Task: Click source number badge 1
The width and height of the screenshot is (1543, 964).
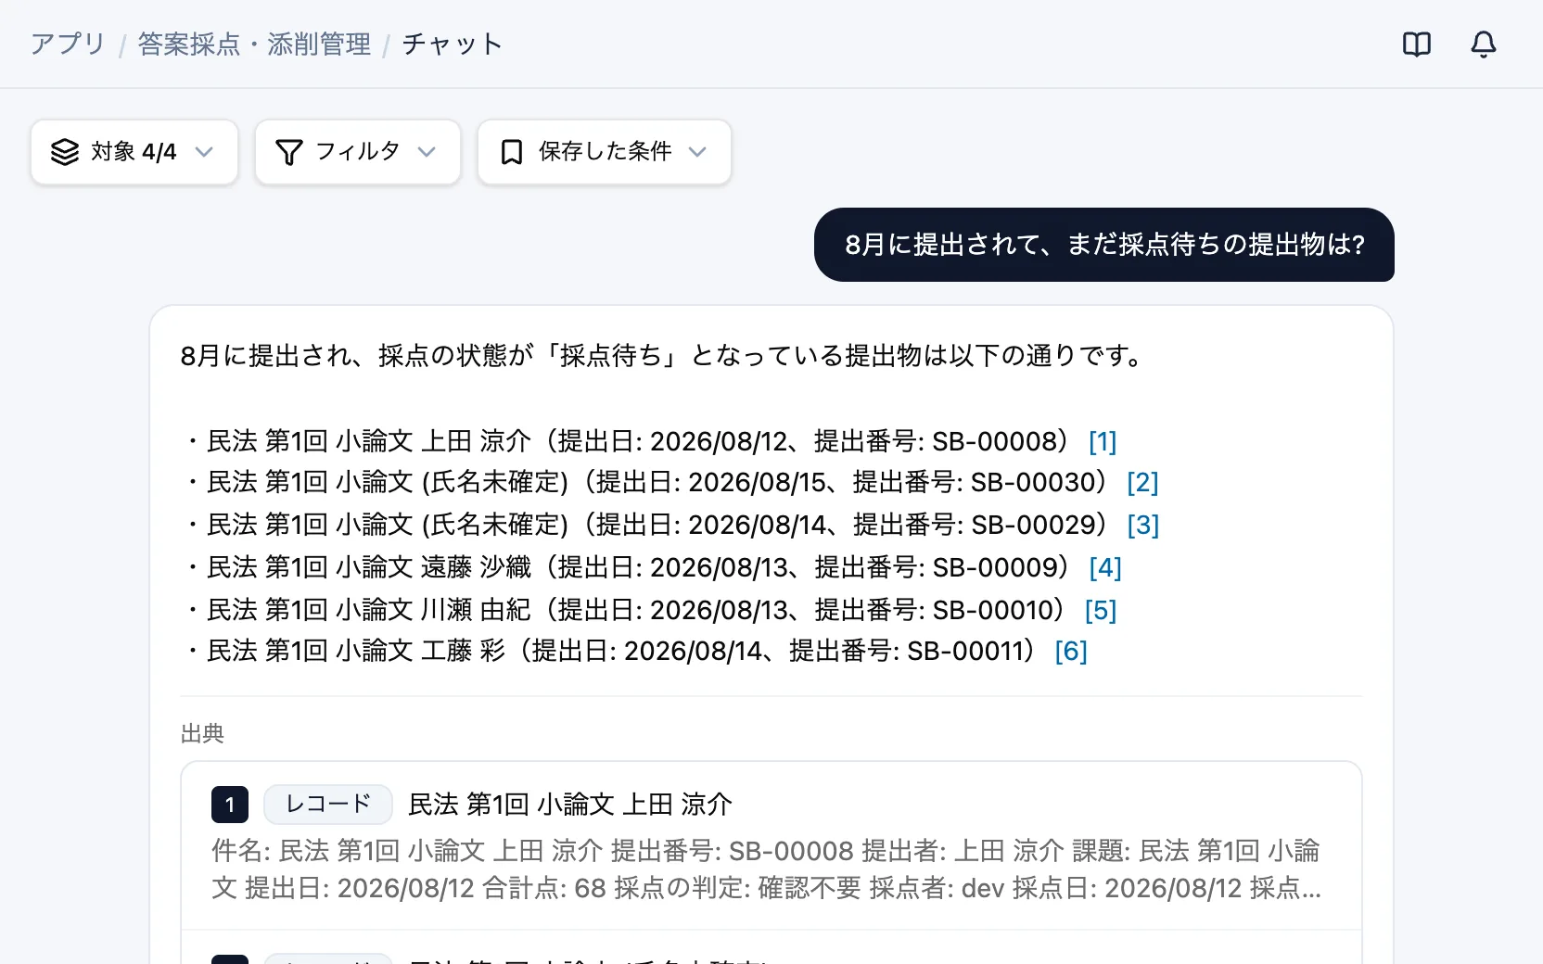Action: [x=230, y=805]
